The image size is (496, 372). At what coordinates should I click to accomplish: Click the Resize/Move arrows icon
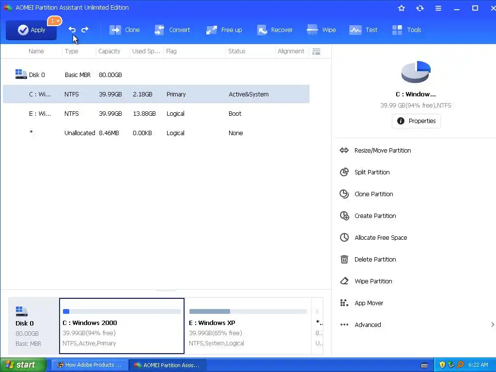(344, 150)
